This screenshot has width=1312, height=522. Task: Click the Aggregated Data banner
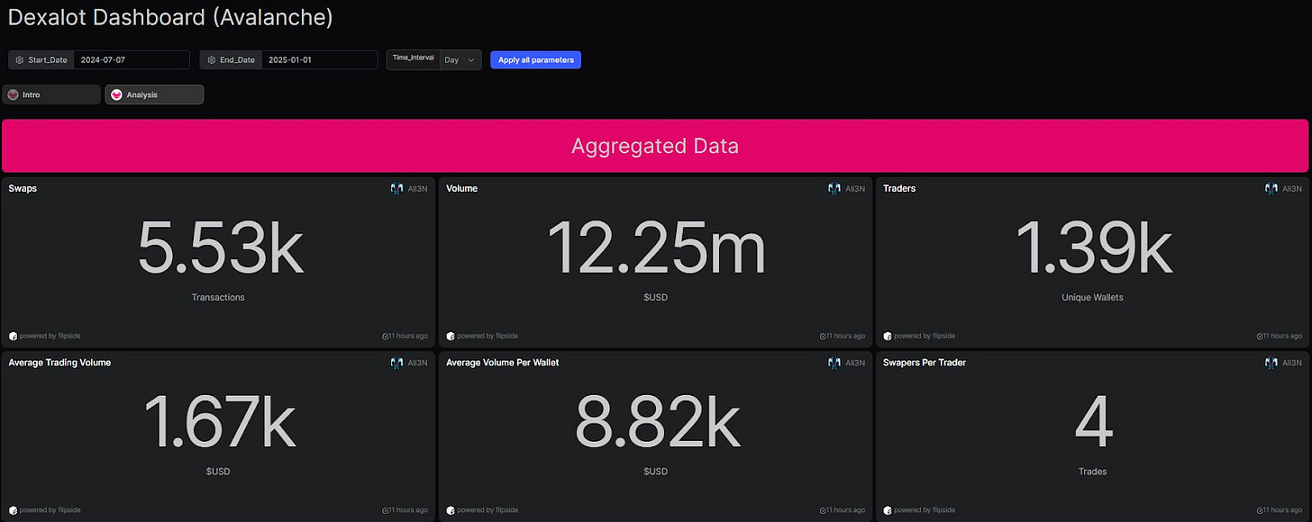(x=655, y=146)
